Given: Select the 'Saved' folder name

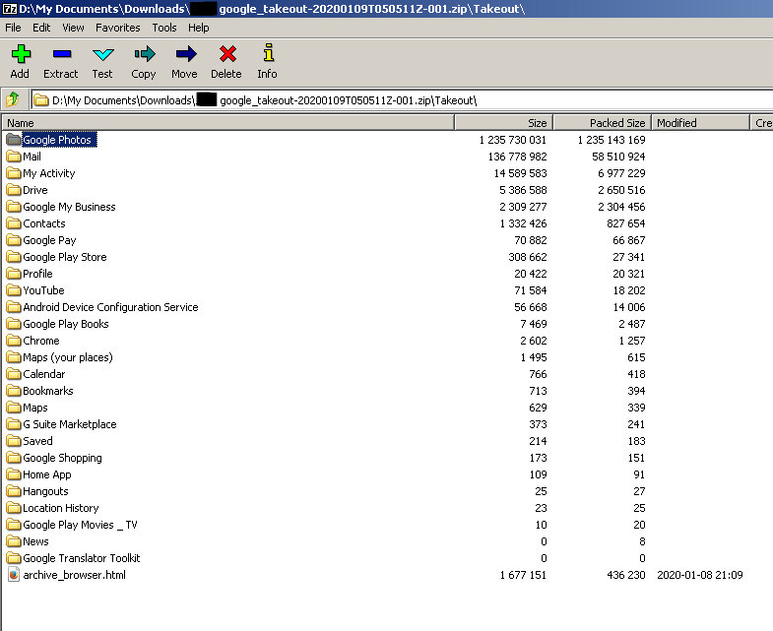Looking at the screenshot, I should click(x=37, y=441).
